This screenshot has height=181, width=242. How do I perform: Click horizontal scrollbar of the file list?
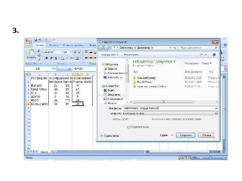(x=164, y=102)
